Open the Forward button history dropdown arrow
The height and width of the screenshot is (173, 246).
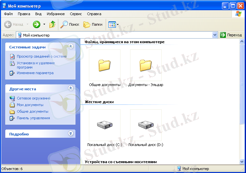coord(44,24)
